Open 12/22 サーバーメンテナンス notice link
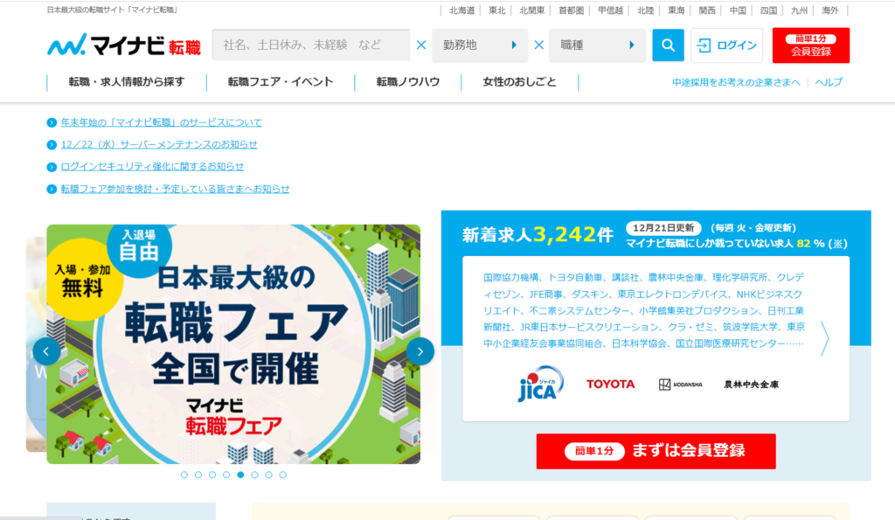Screen dimensions: 895x520 [x=159, y=145]
